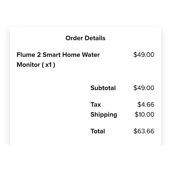Click the word Monitor in product title
Image resolution: width=169 pixels, height=169 pixels.
28,65
